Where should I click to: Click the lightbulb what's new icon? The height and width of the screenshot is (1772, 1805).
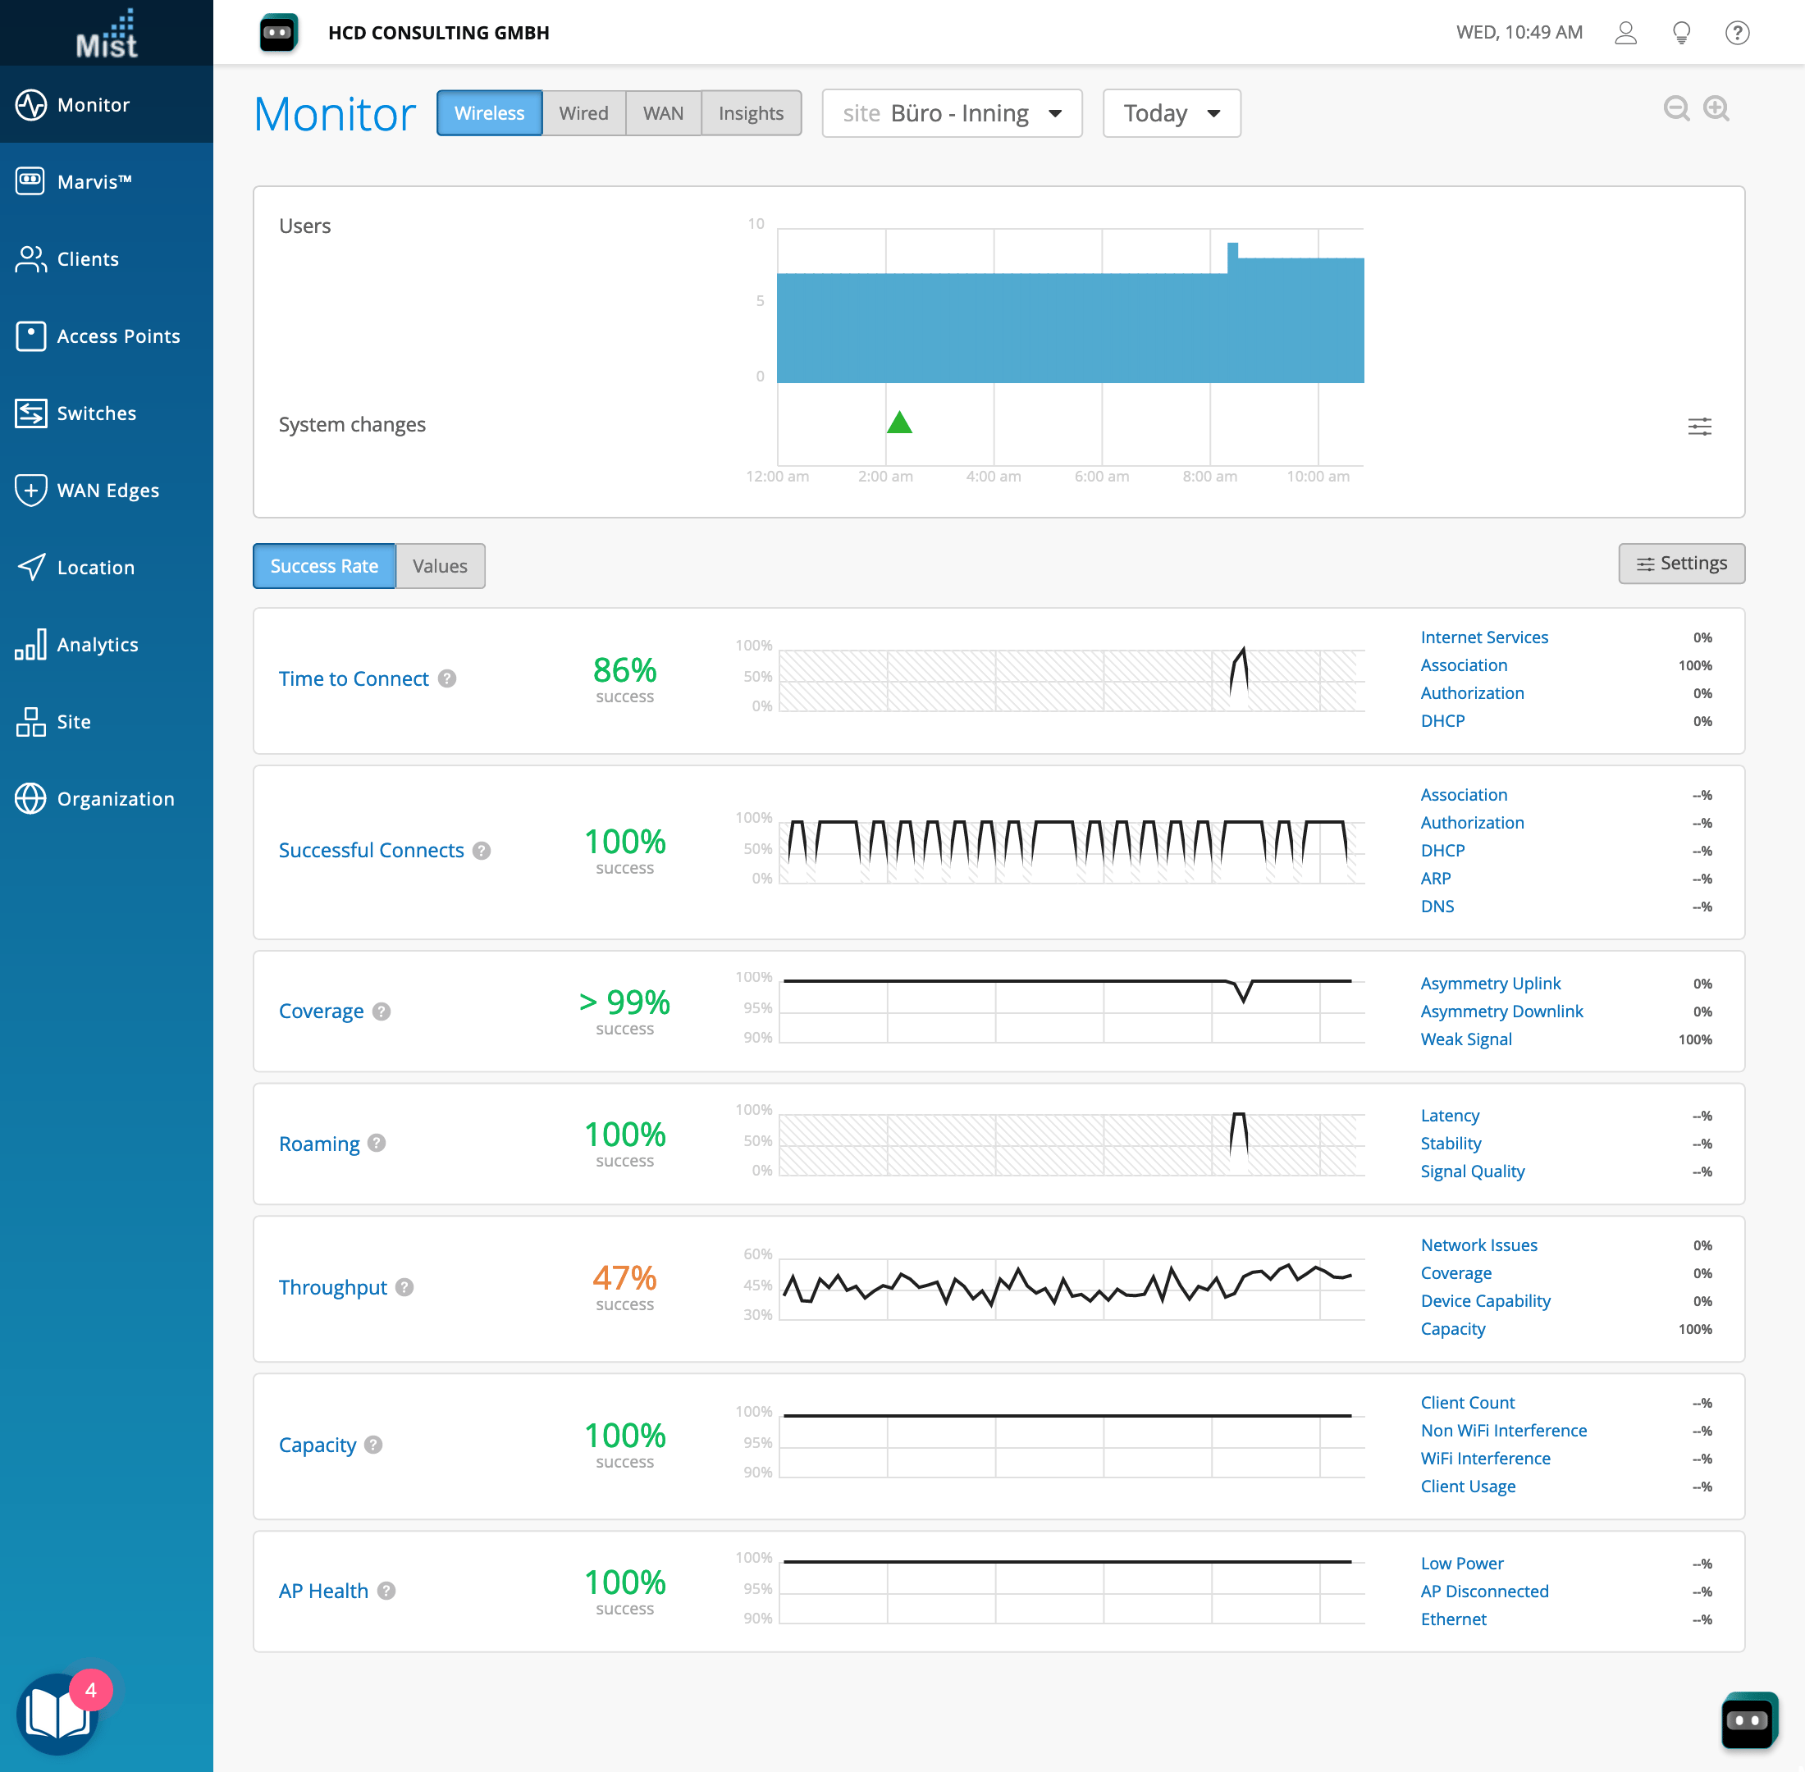point(1681,33)
